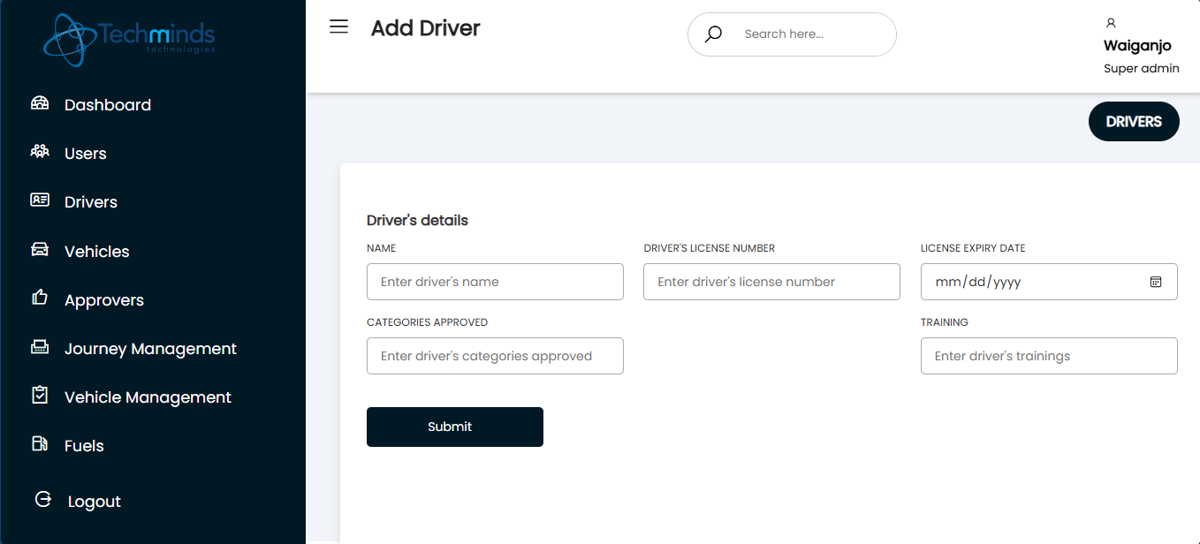This screenshot has height=544, width=1200.
Task: Open Dashboard in the sidebar
Action: tap(108, 105)
